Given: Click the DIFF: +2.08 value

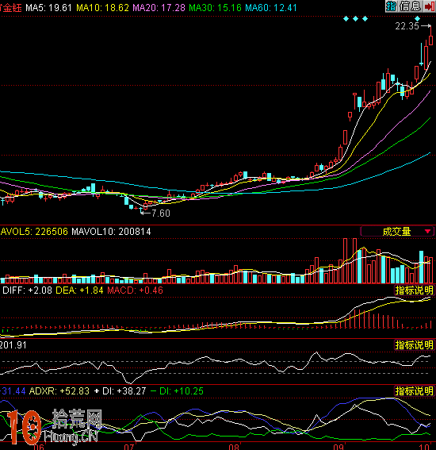Looking at the screenshot, I should (x=27, y=290).
